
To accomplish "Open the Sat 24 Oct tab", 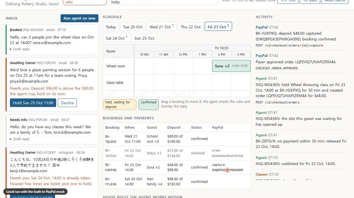I will (x=116, y=38).
